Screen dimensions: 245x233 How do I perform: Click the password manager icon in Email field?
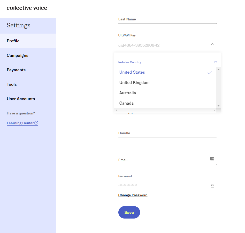tap(212, 159)
